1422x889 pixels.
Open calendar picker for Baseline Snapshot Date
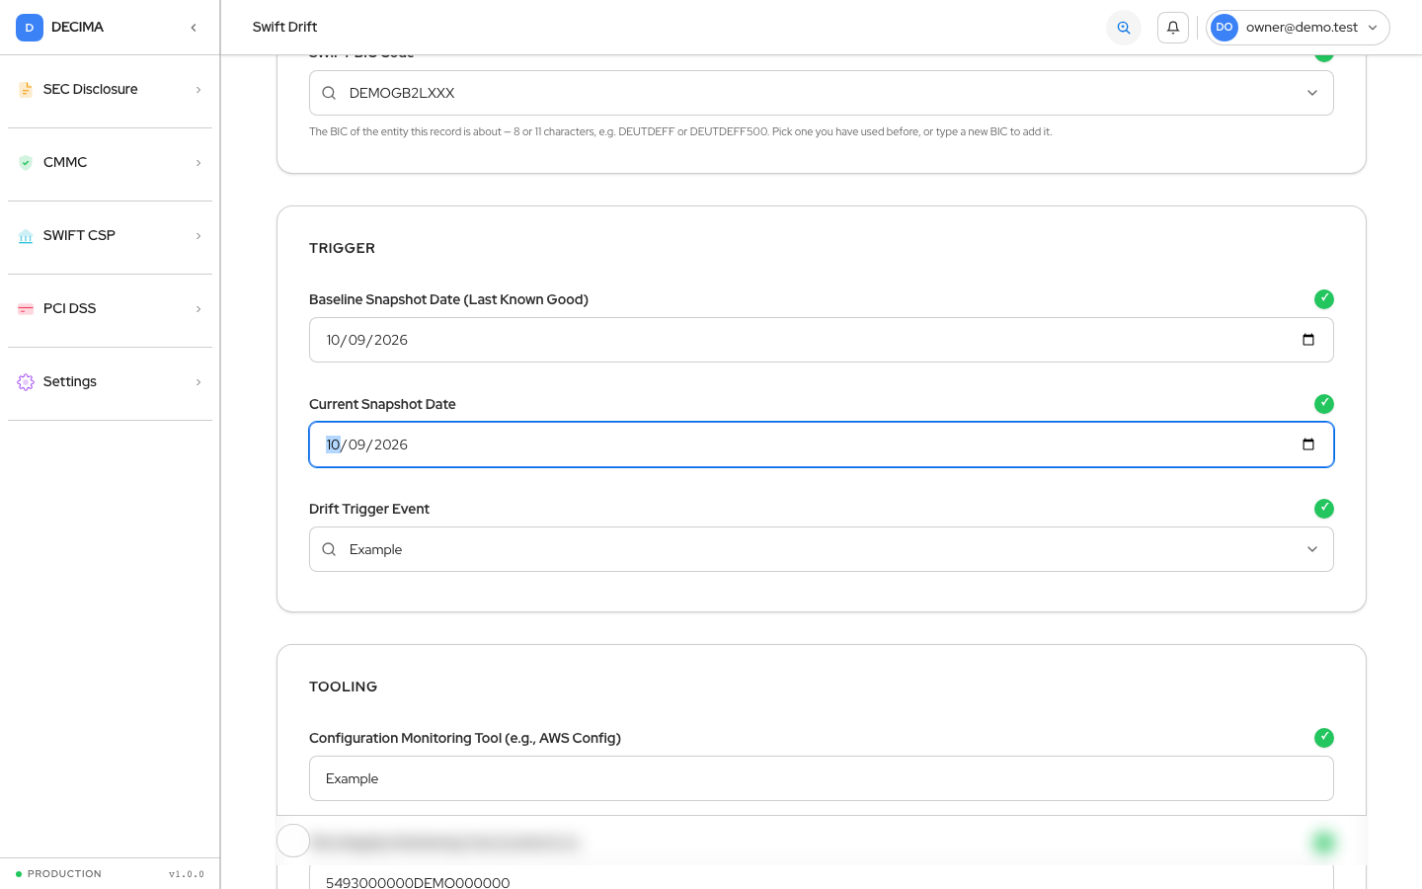point(1308,340)
